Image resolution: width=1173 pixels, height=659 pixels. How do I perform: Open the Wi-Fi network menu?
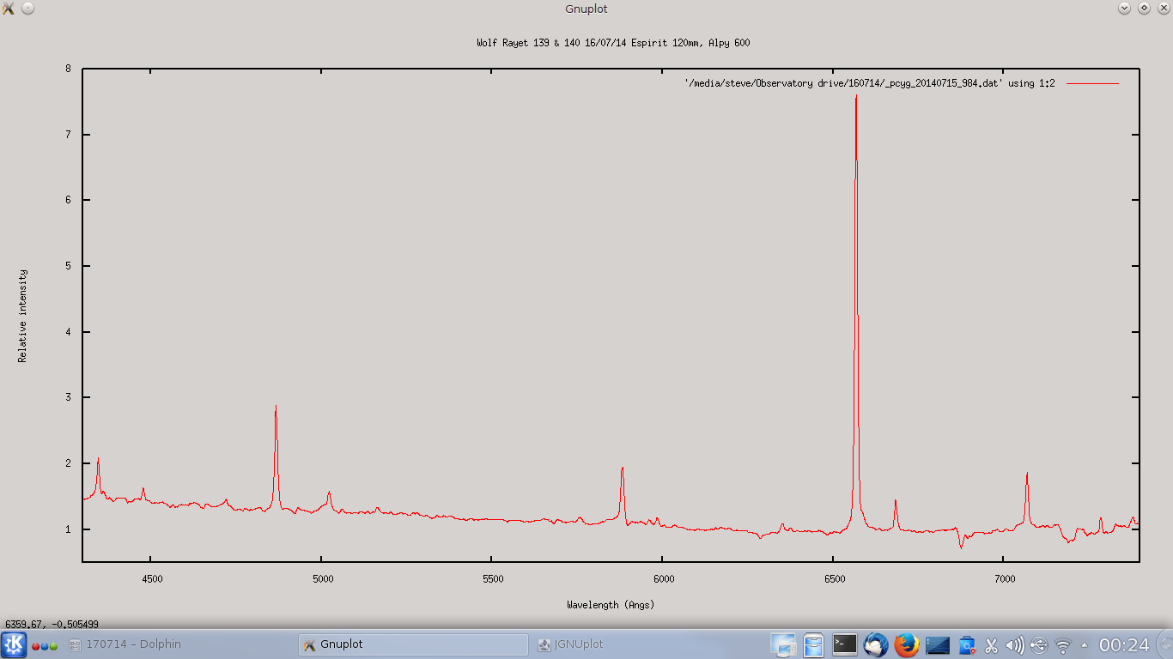tap(1063, 644)
